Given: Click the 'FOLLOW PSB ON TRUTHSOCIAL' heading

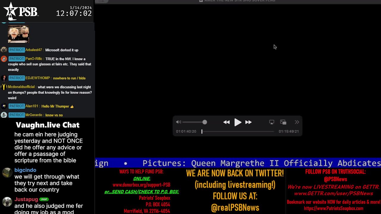Looking at the screenshot, I should coord(335,172).
